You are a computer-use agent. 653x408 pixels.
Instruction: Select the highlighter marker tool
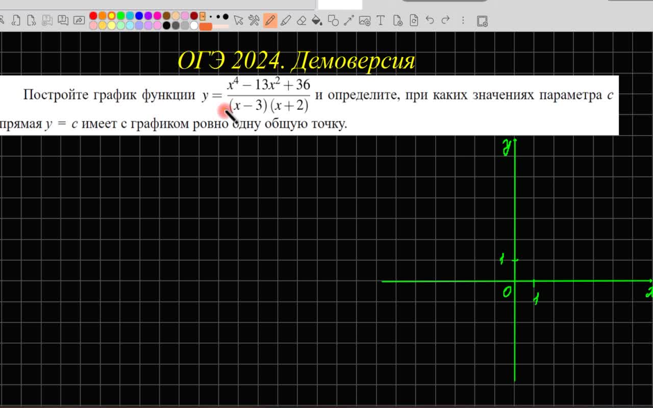click(x=286, y=20)
